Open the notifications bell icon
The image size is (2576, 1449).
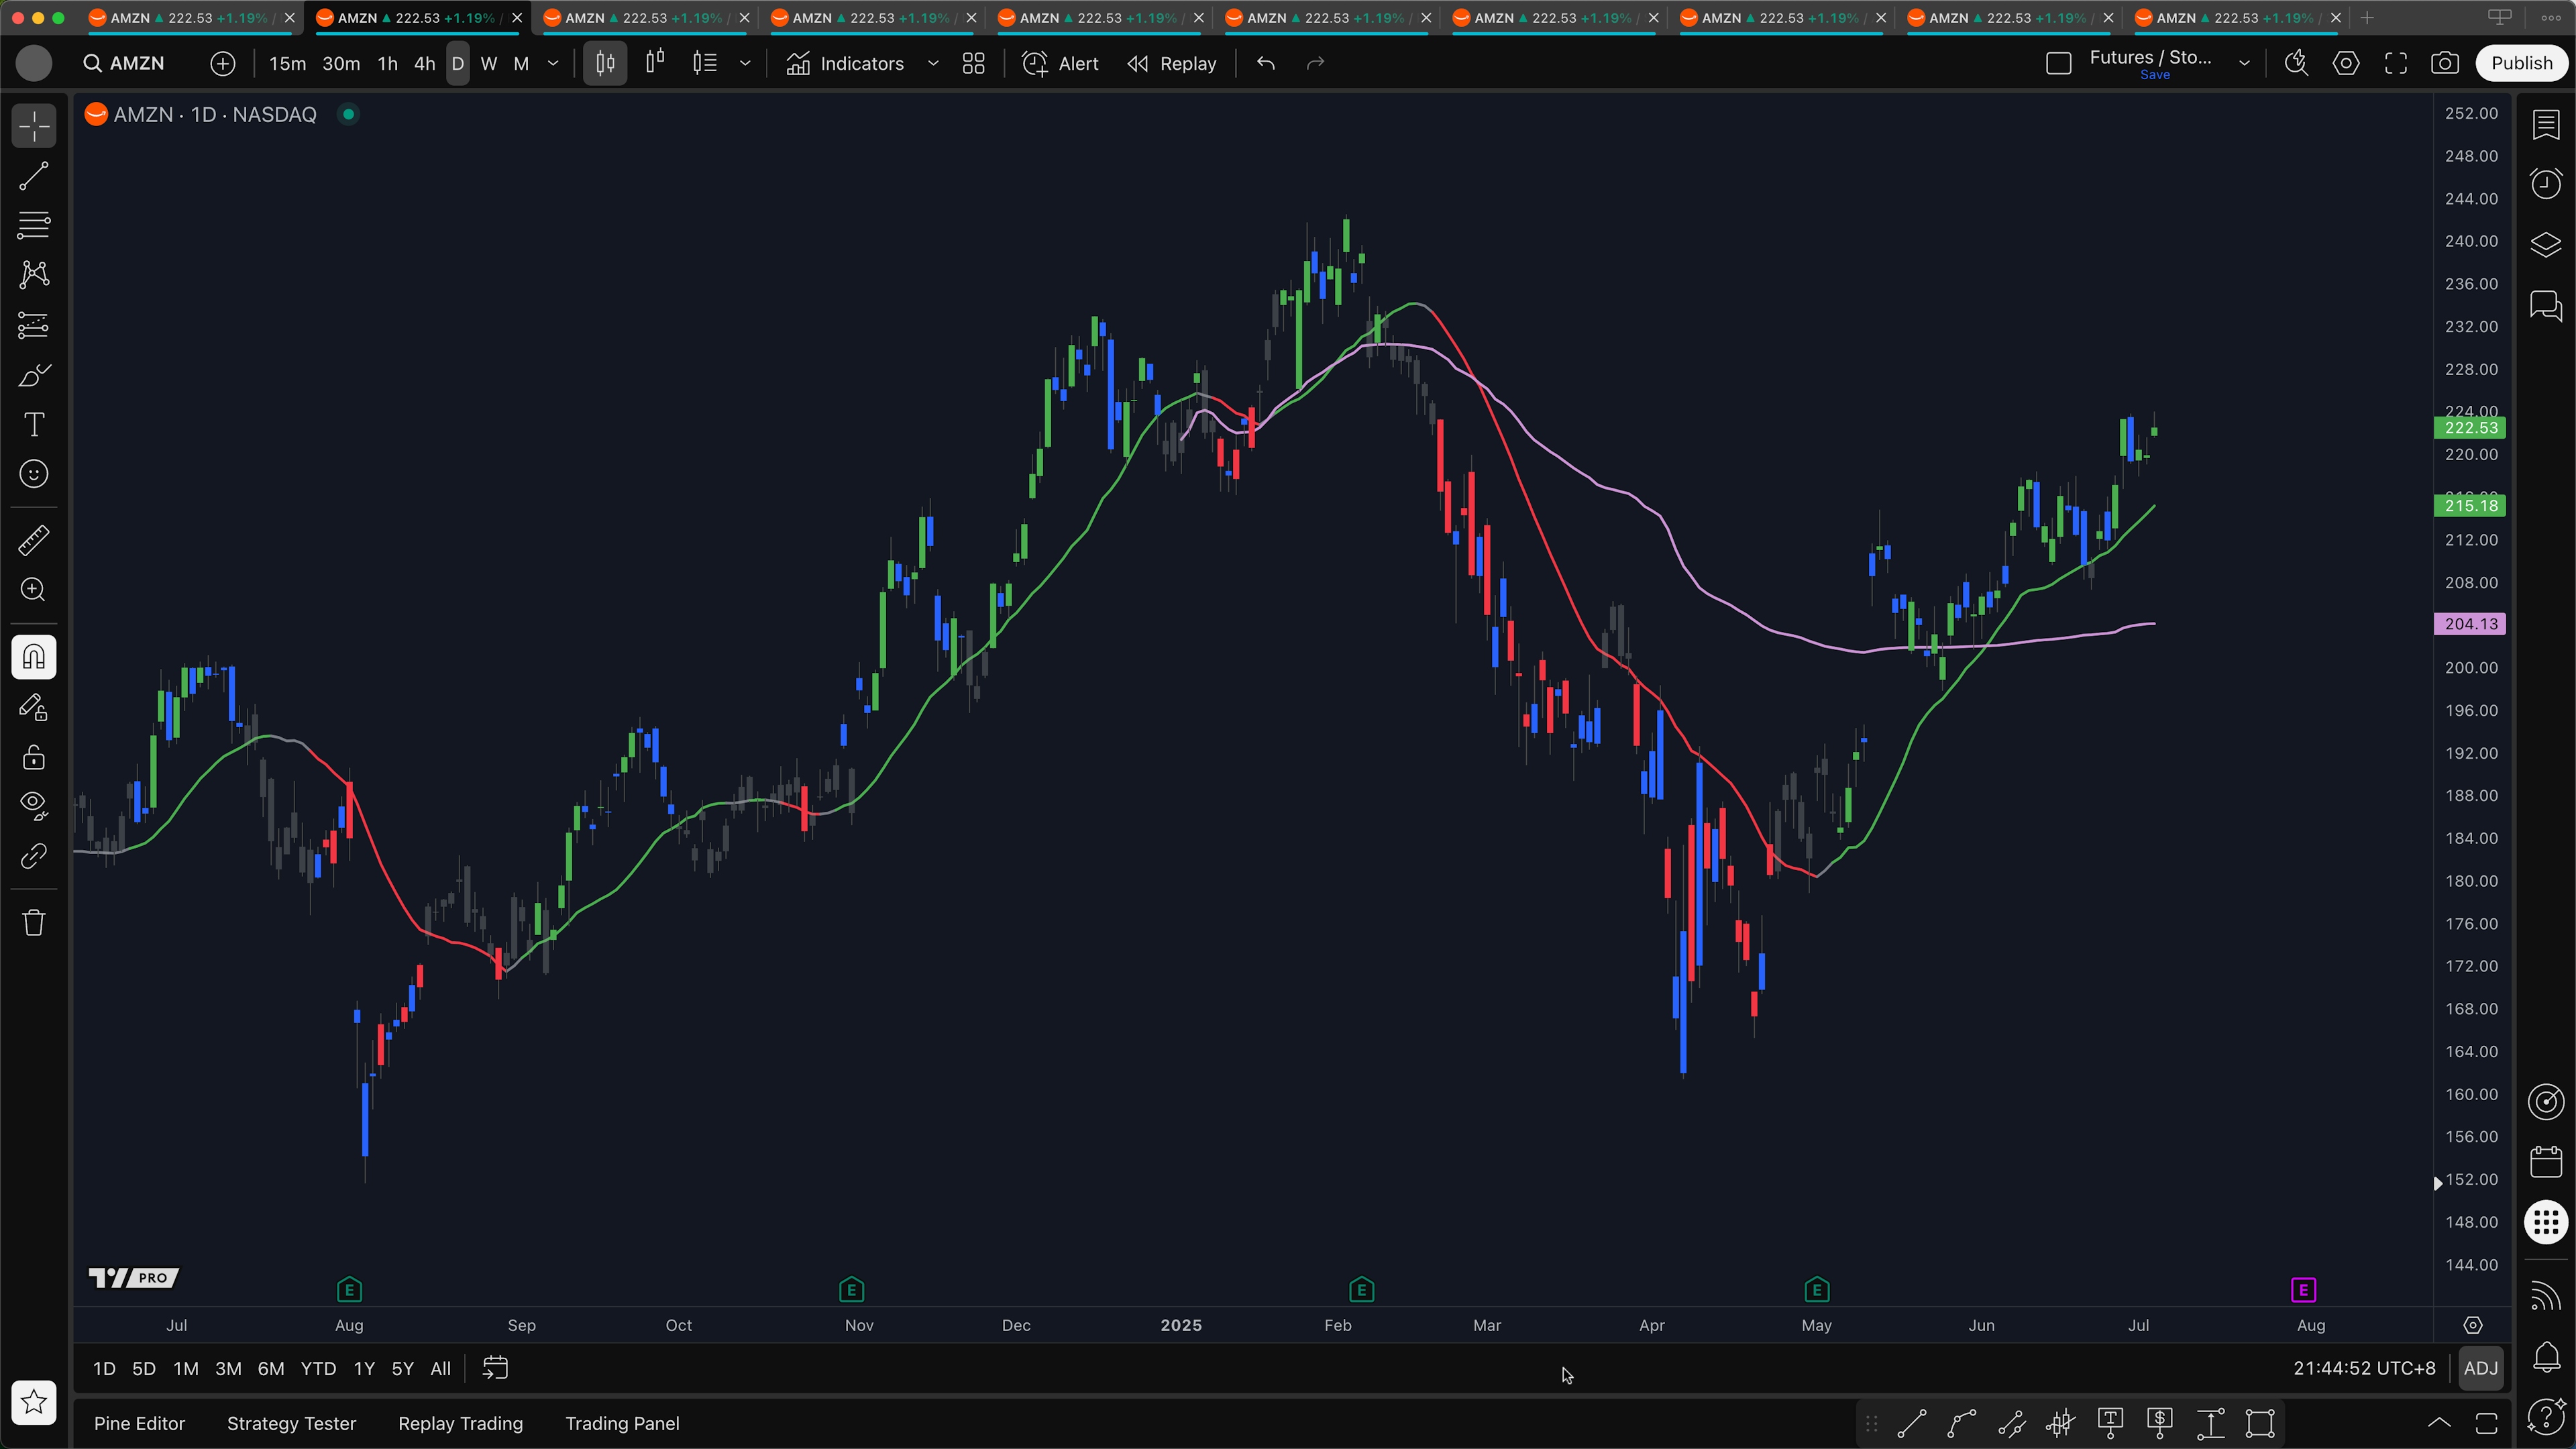pos(2546,1357)
